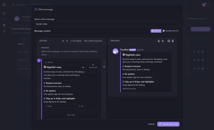Edit the Server rules row pencil

coord(198,52)
